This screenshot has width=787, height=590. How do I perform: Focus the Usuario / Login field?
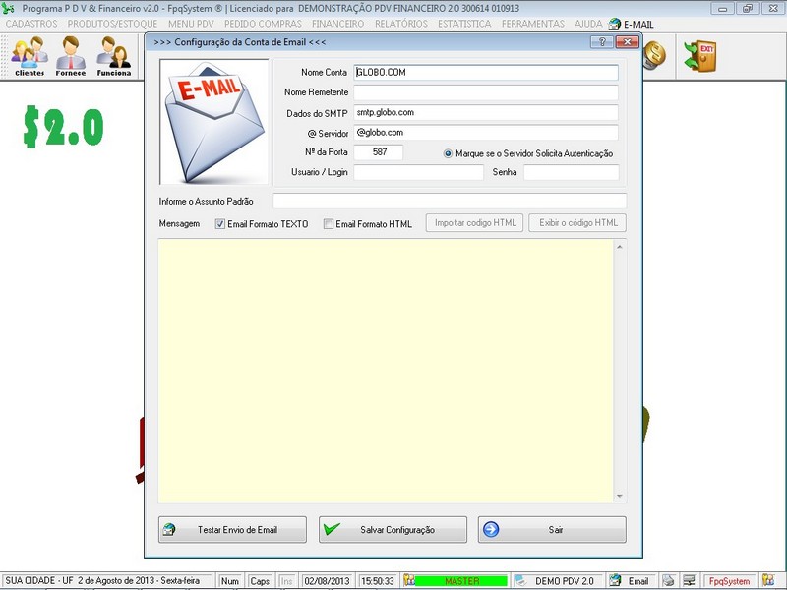(x=419, y=172)
